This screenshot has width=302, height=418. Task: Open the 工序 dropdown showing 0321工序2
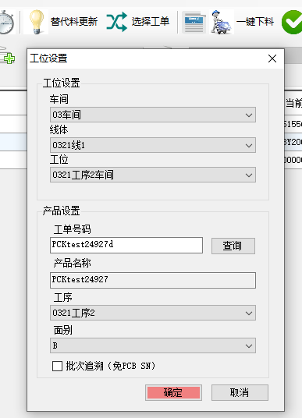click(153, 313)
